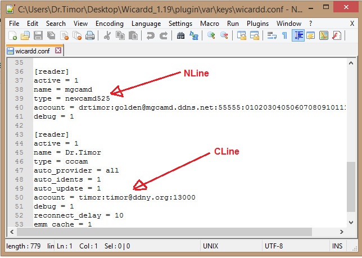Screen dimensions: 362x258
Task: Click the 'name = Dr.Timor' line
Action: pos(67,152)
